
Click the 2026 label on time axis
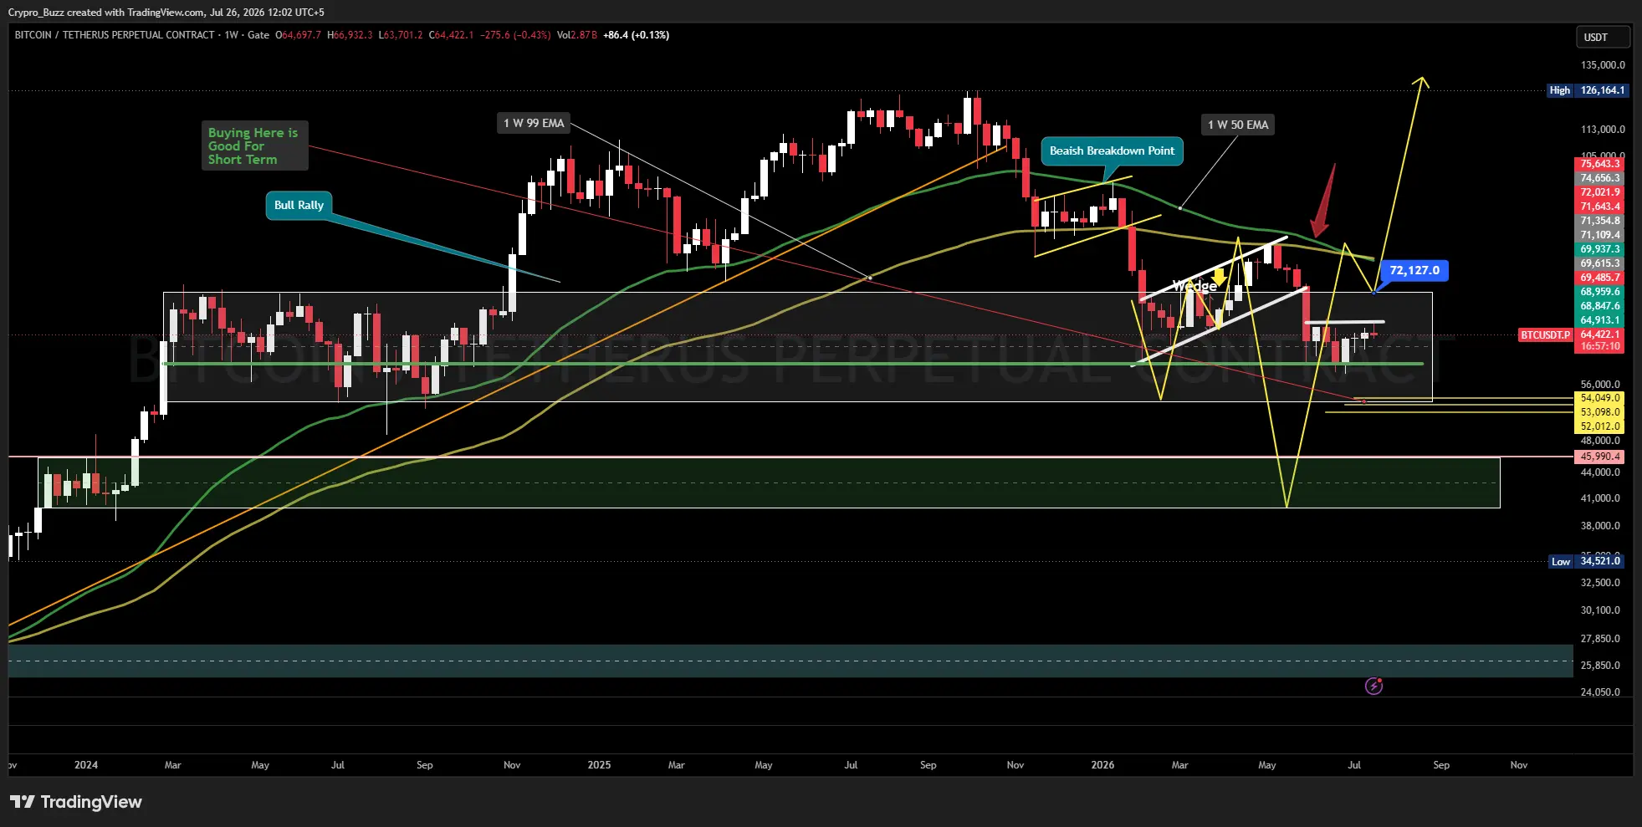click(x=1102, y=765)
